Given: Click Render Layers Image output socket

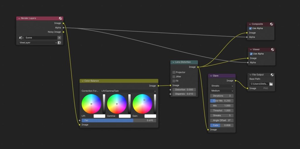Looking at the screenshot, I should coord(63,23).
